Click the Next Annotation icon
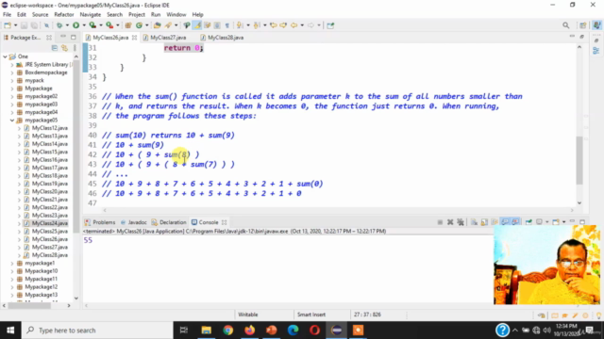604x339 pixels. click(240, 25)
